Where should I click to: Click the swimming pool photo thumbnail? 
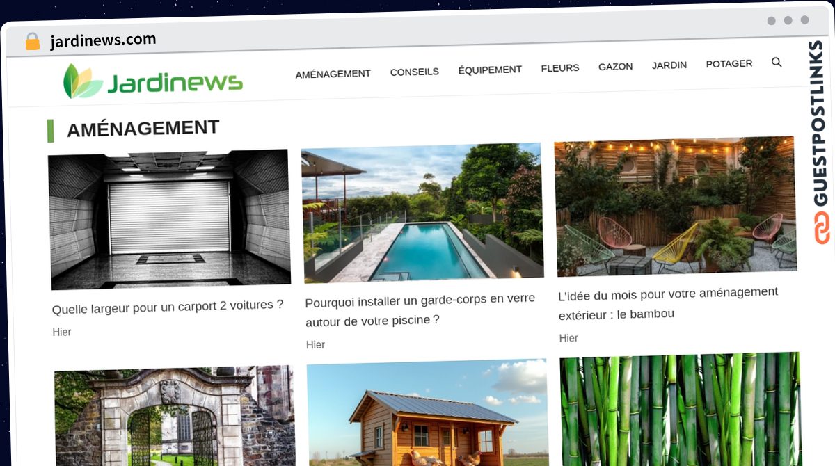point(422,213)
